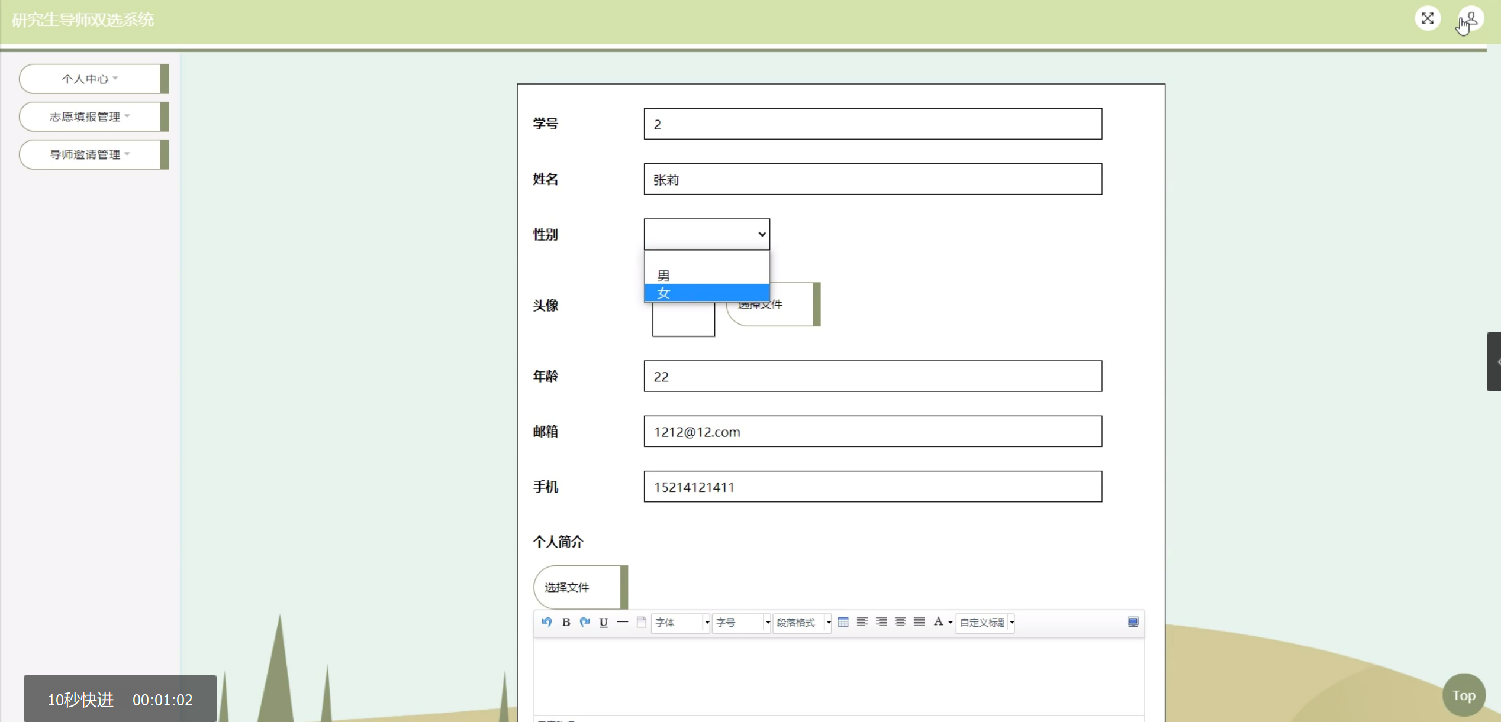Click the fullscreen icon in the header
This screenshot has width=1501, height=722.
coord(1428,18)
